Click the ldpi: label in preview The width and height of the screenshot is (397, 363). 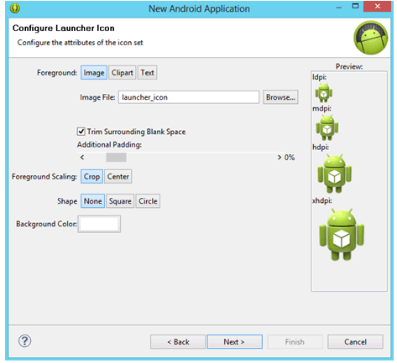coord(319,77)
